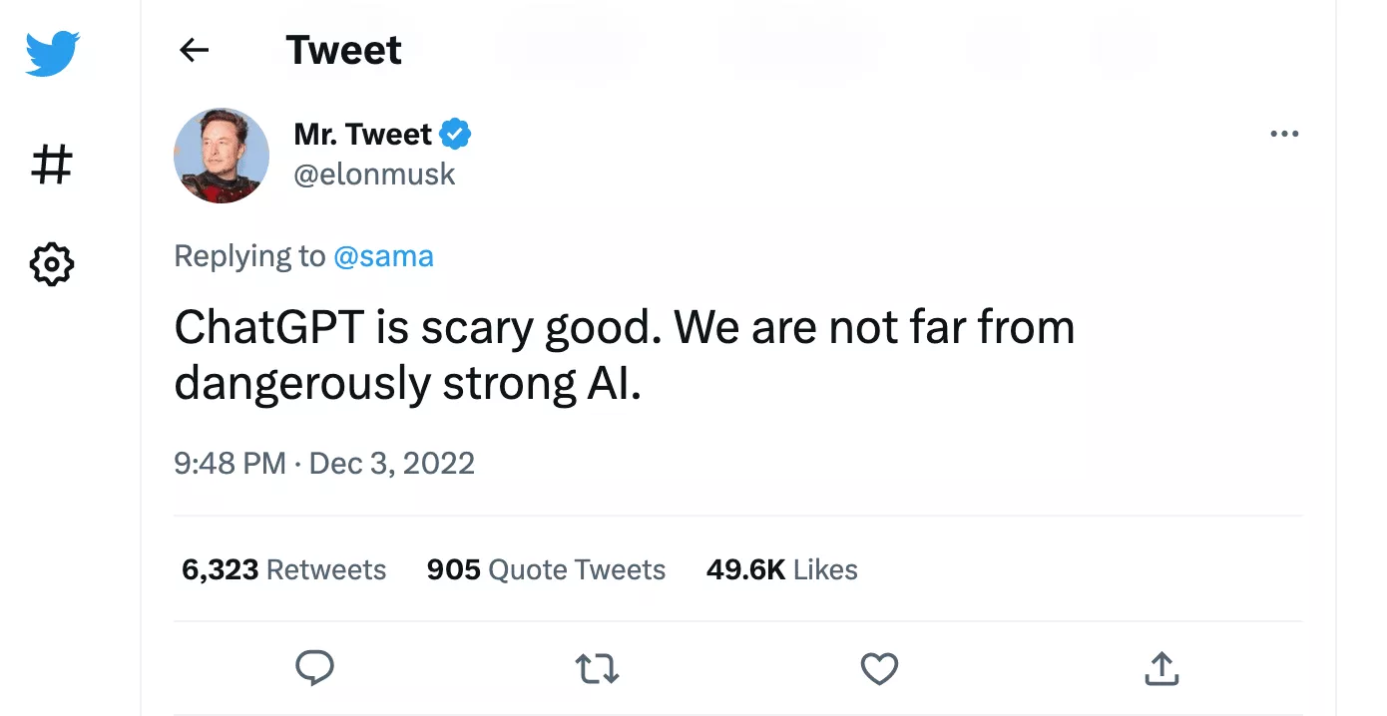Open the three-dot more options menu

(1284, 134)
